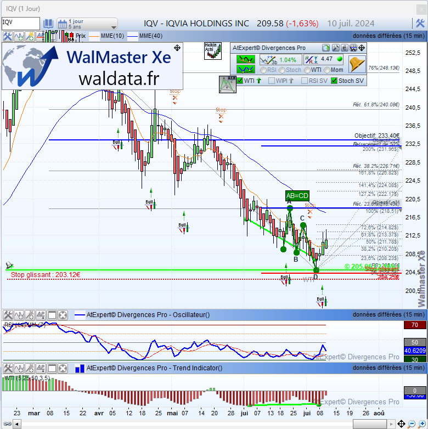Click the scrollbar left arrow
Image resolution: width=428 pixels, height=429 pixels.
(17, 425)
